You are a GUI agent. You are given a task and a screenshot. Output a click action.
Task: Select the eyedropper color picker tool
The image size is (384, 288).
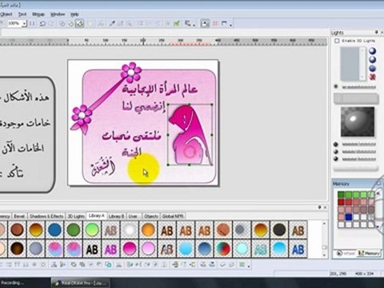(112, 24)
